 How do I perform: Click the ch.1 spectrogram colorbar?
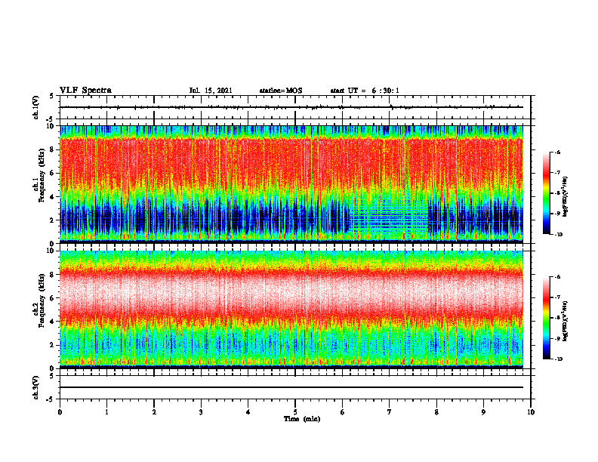(547, 193)
